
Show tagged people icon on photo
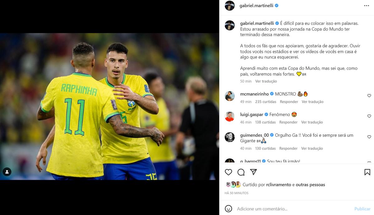7,172
